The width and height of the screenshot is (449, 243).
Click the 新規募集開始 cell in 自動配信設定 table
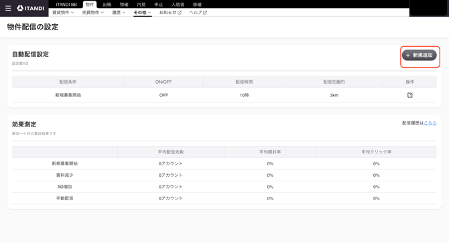click(x=68, y=95)
